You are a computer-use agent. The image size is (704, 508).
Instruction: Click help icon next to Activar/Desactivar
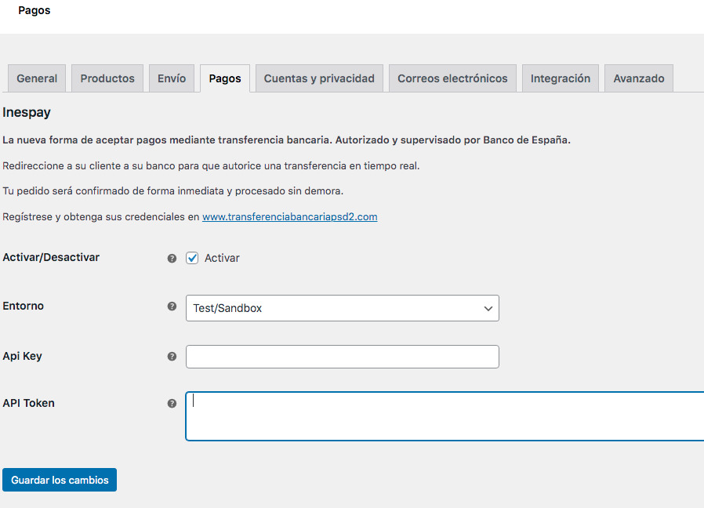[172, 258]
